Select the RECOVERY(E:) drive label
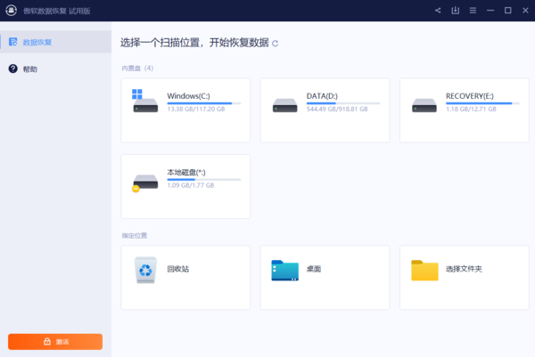The width and height of the screenshot is (535, 357). point(472,95)
